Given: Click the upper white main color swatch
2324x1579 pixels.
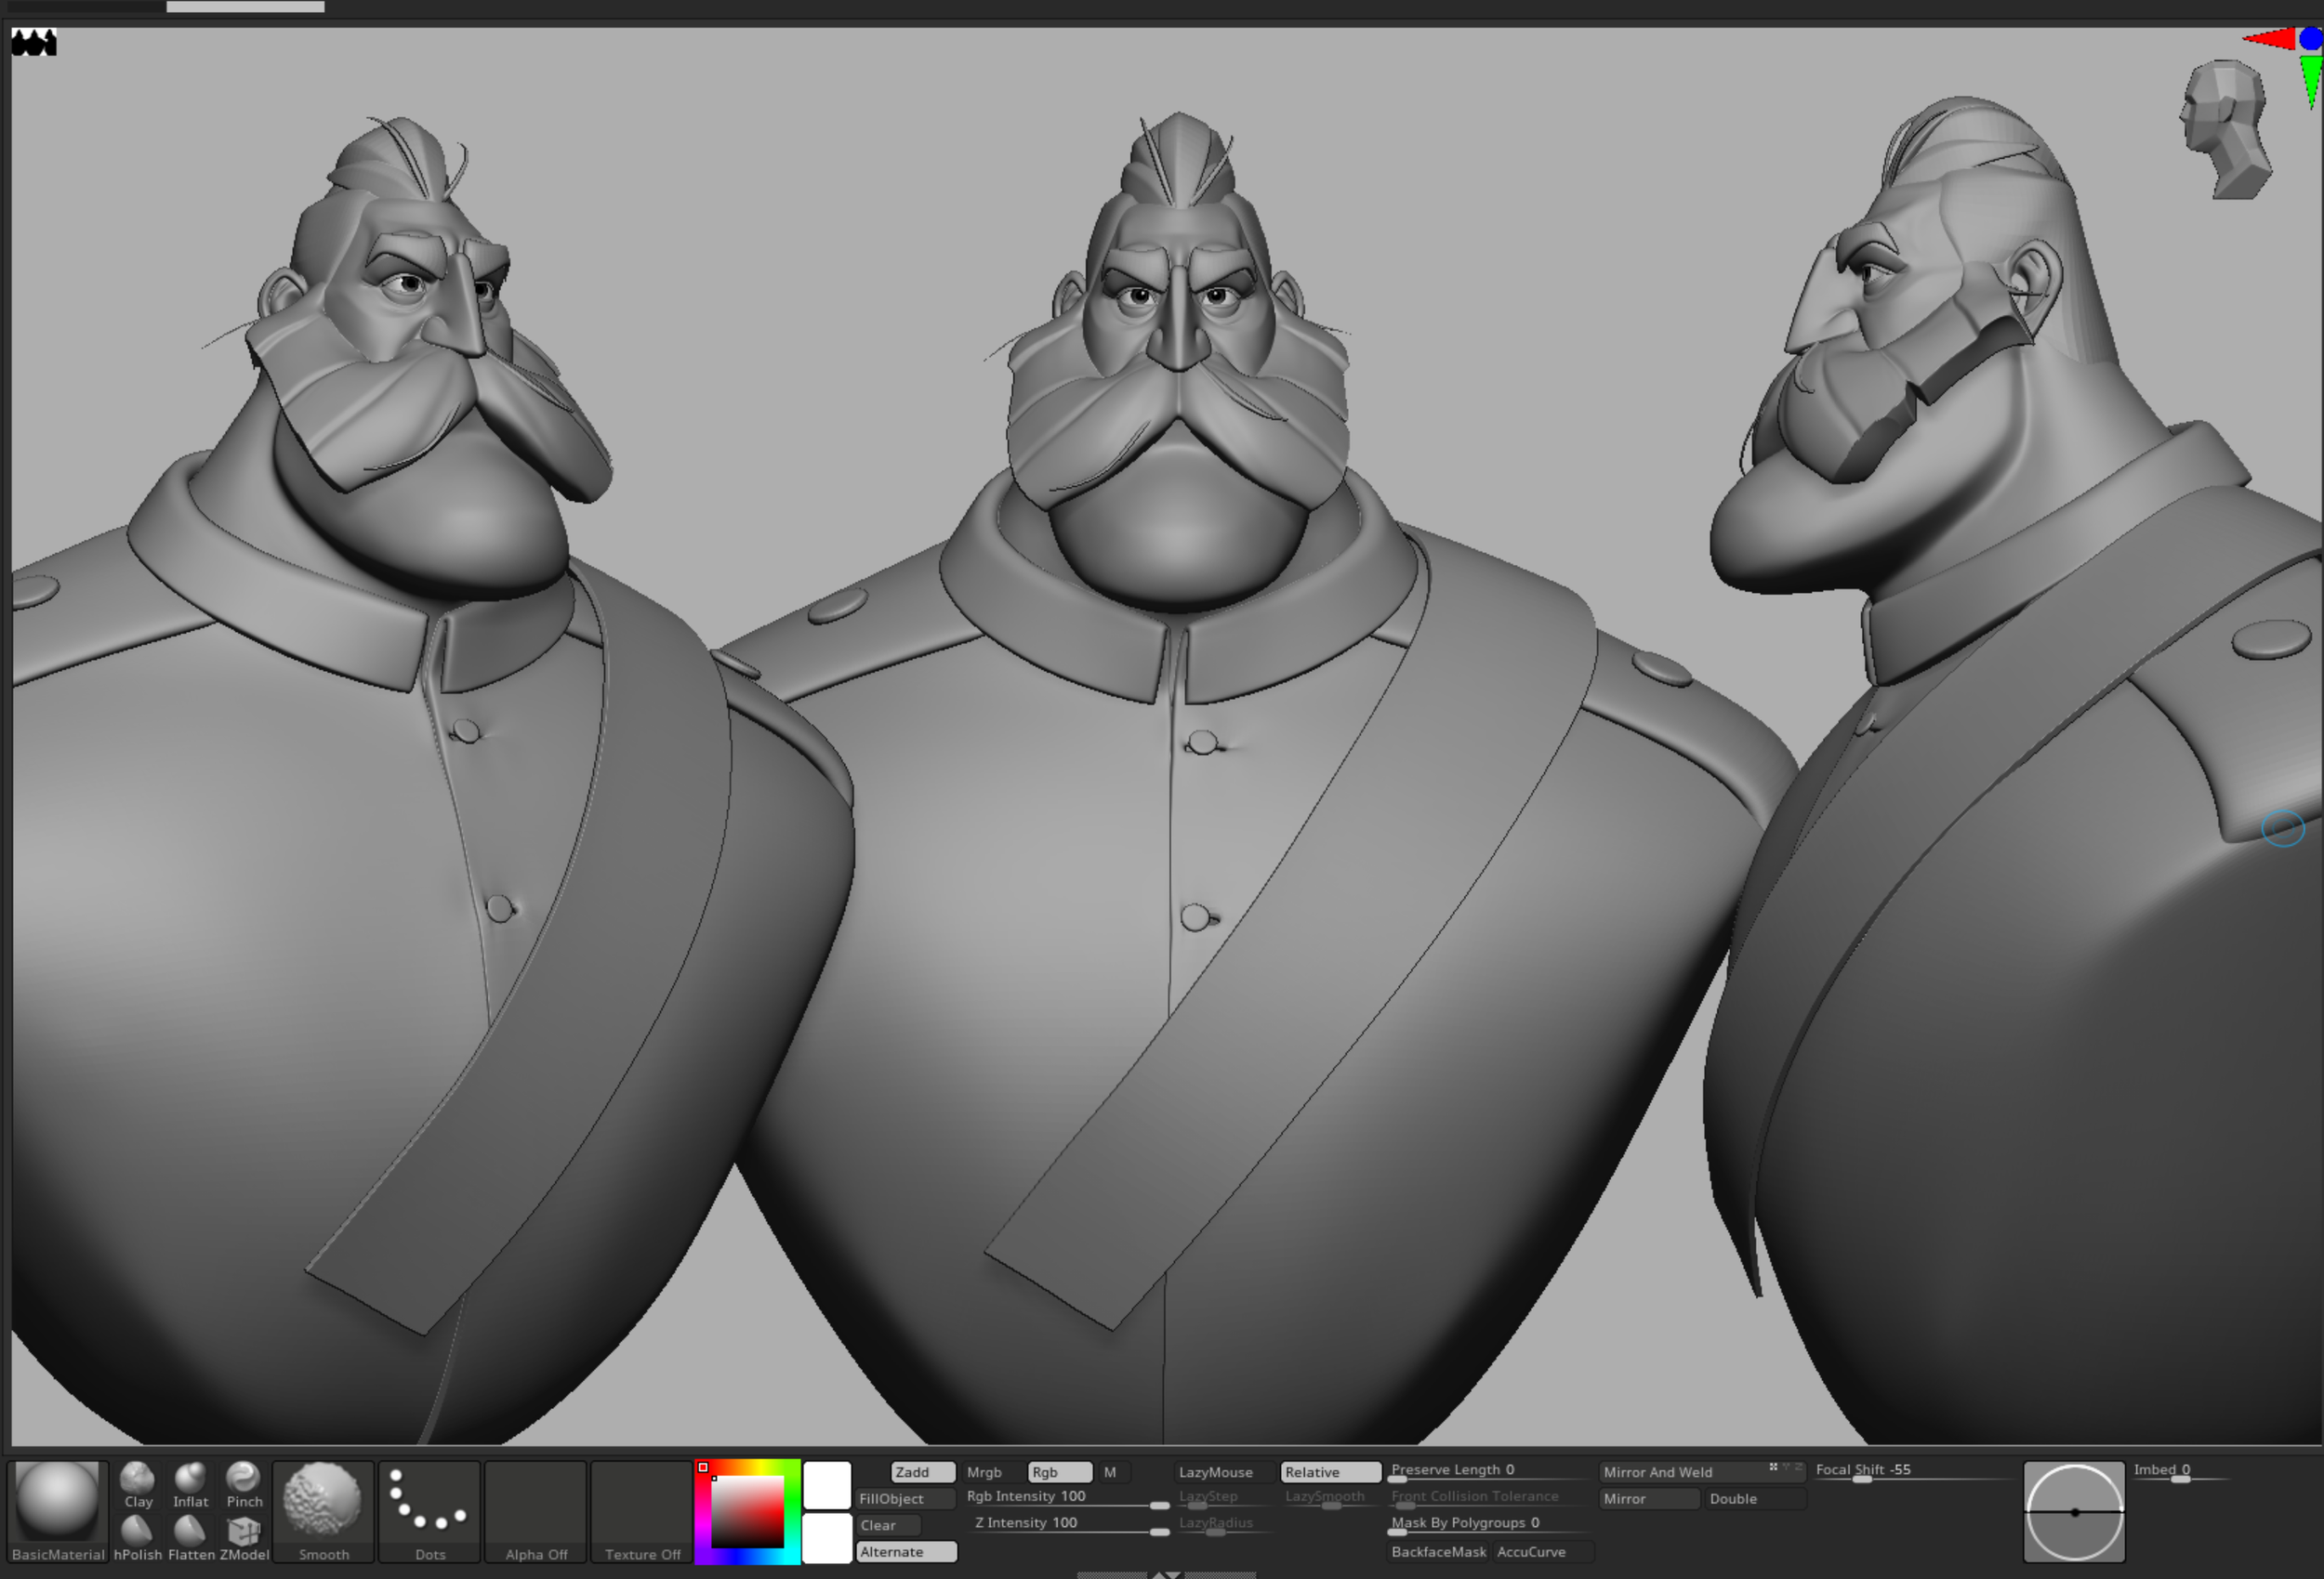Looking at the screenshot, I should point(827,1485).
